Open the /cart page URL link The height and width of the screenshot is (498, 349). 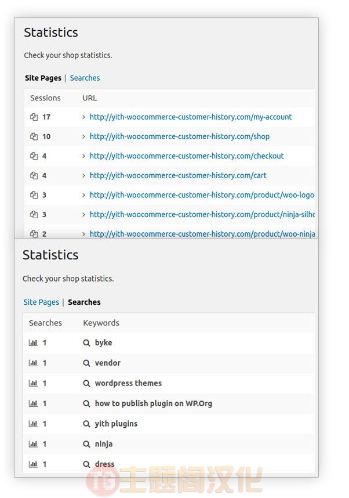tap(178, 175)
